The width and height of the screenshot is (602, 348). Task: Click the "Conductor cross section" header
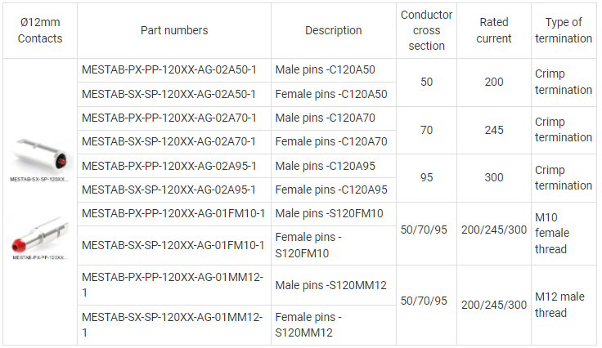pyautogui.click(x=427, y=30)
